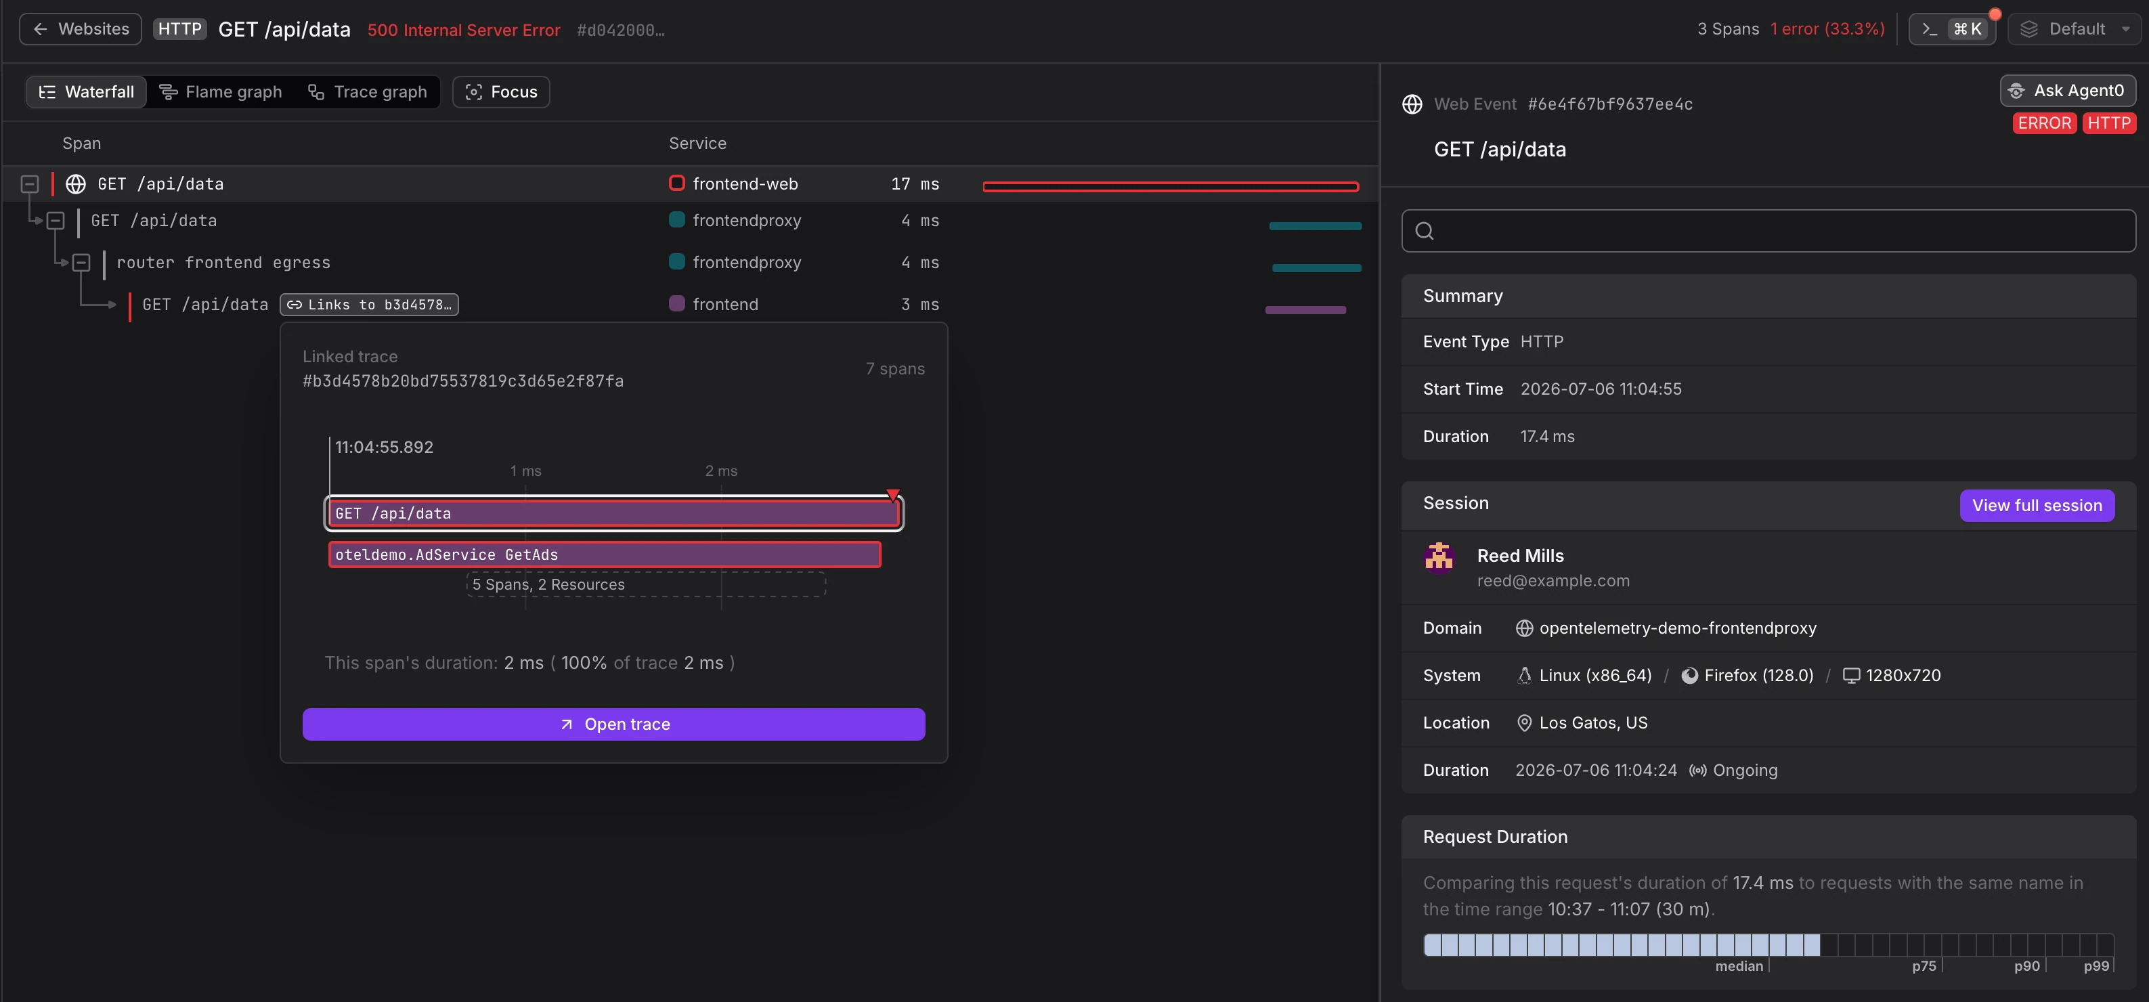Go back to Websites

(x=80, y=29)
